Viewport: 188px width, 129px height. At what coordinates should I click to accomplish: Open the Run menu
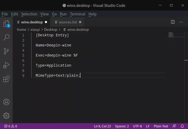pos(63,14)
